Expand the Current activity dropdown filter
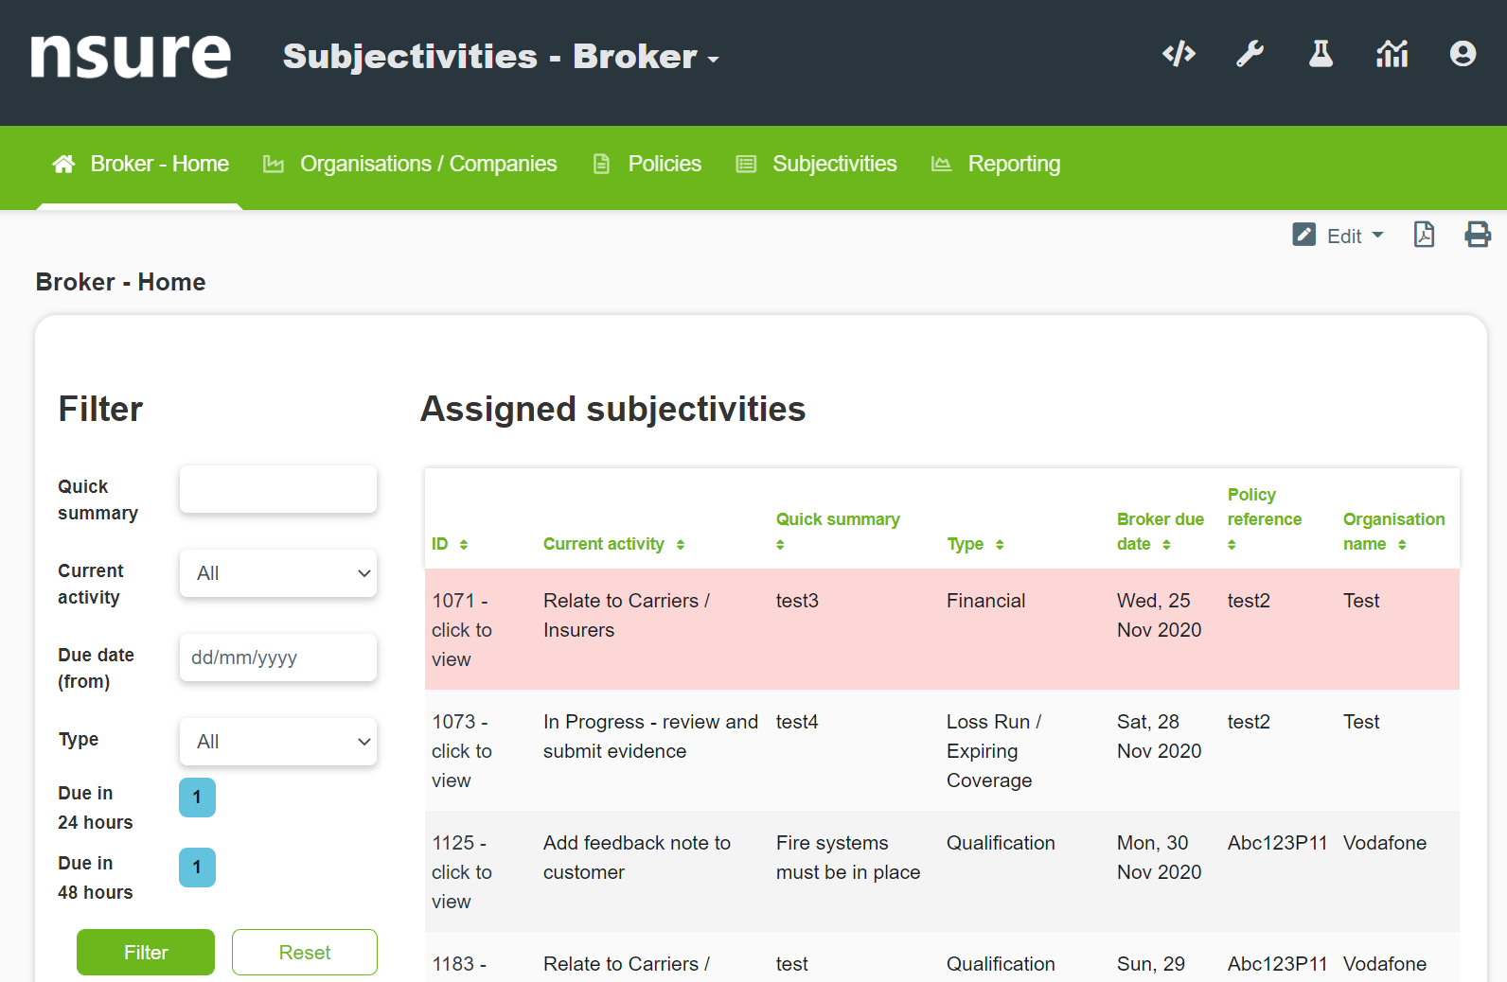The width and height of the screenshot is (1507, 982). (x=278, y=573)
